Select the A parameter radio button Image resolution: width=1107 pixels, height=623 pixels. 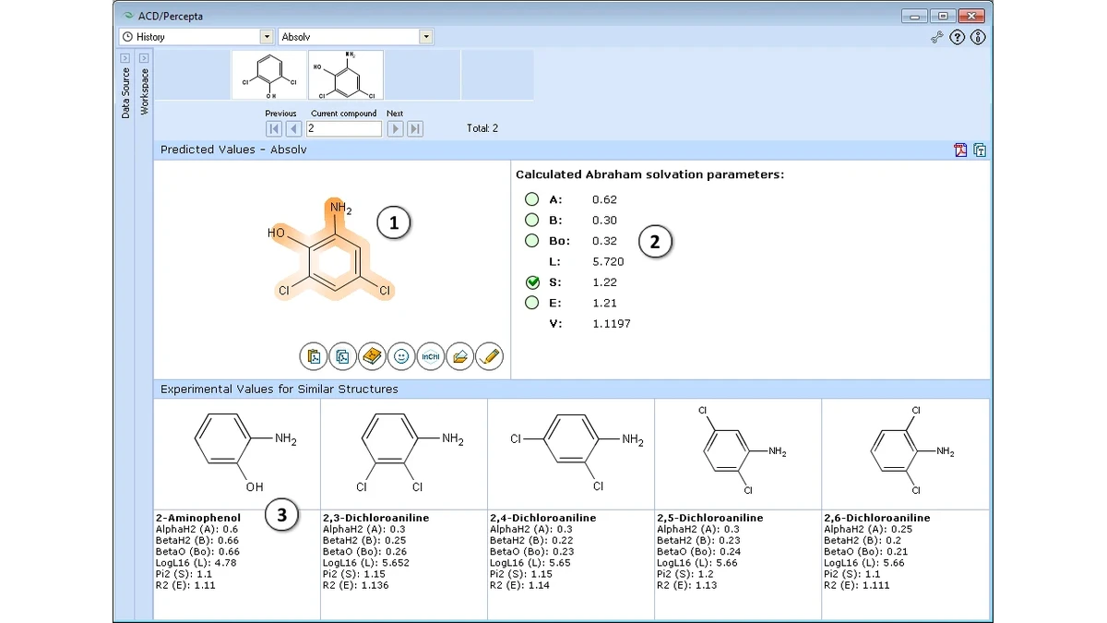pos(532,199)
